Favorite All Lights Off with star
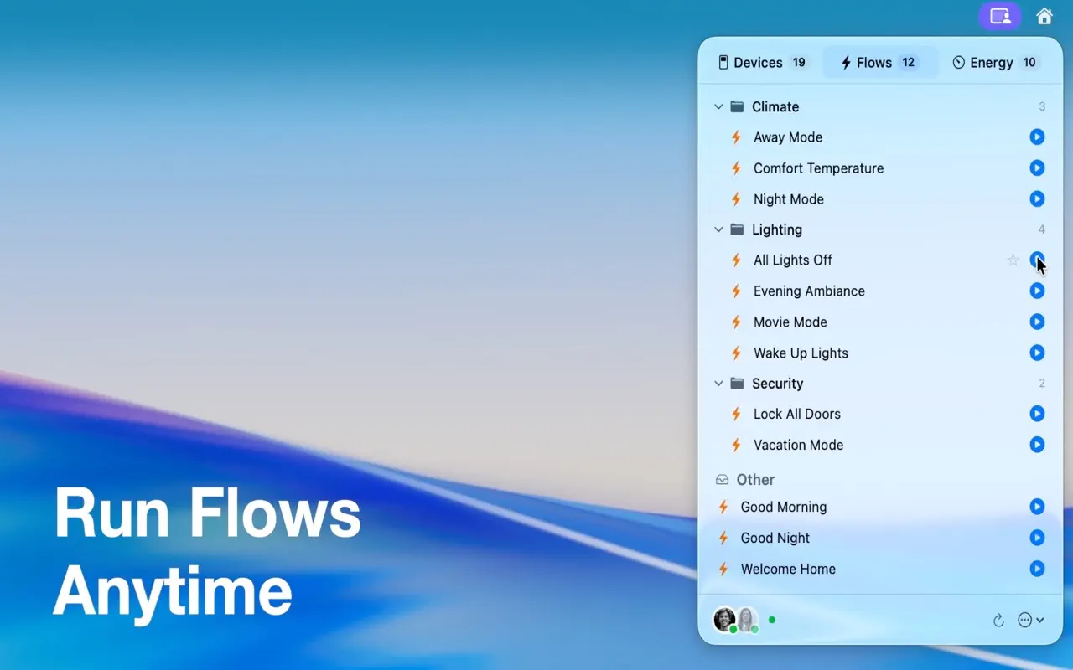This screenshot has height=670, width=1073. (x=1013, y=260)
